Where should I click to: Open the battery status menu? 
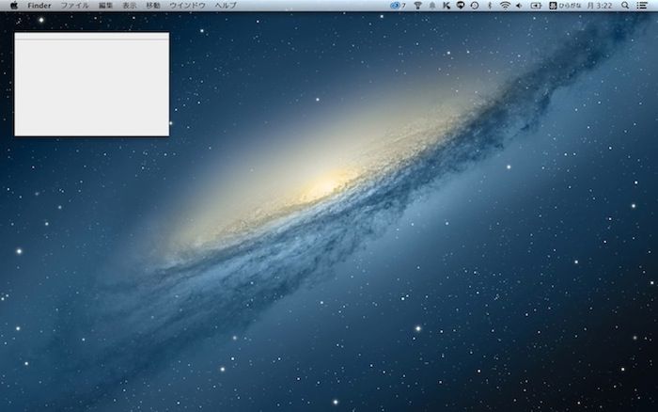tap(536, 6)
